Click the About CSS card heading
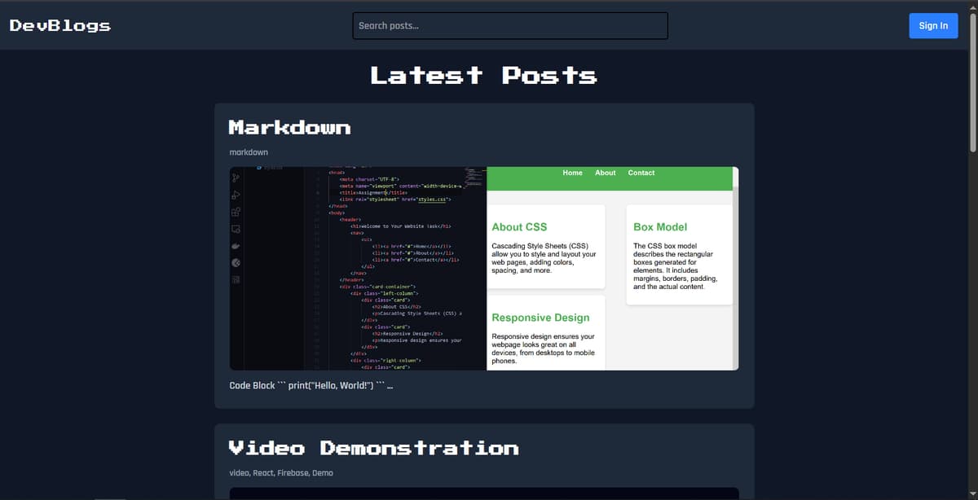The width and height of the screenshot is (978, 500). (519, 227)
